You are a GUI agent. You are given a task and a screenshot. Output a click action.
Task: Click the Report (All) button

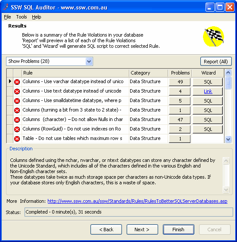(x=216, y=62)
